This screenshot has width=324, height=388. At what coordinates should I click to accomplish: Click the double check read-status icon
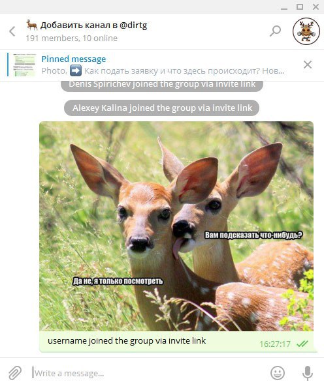pos(302,344)
